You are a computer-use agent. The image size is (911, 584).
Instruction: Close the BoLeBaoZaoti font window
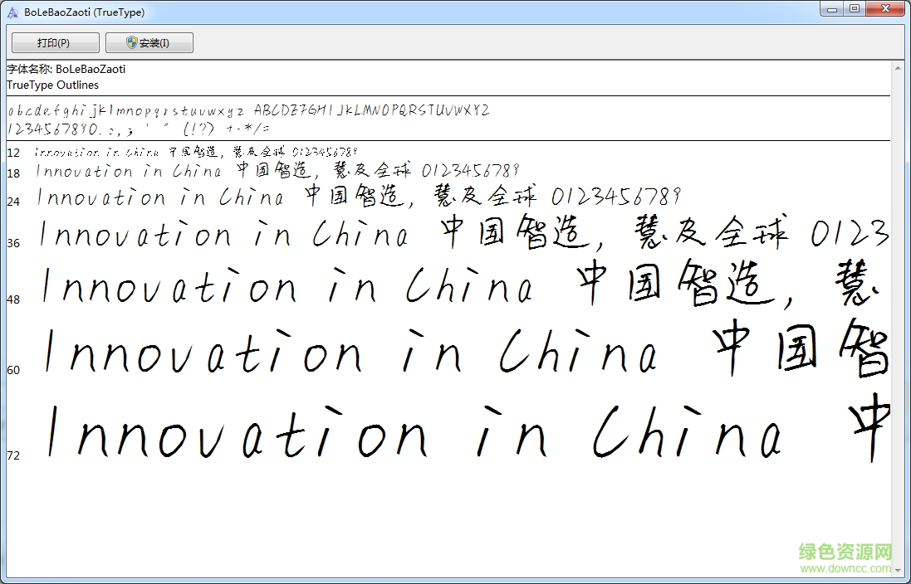[886, 8]
